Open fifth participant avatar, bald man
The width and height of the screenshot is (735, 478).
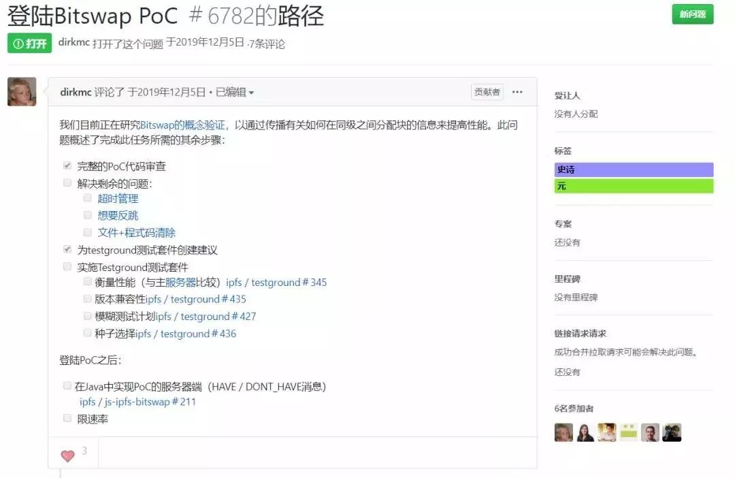tap(650, 432)
